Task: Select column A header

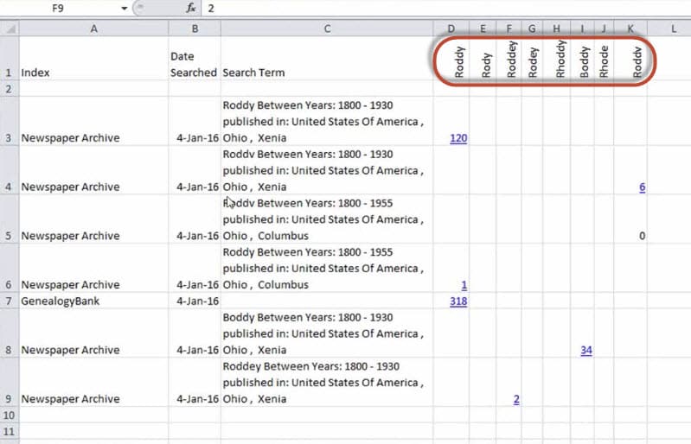Action: point(93,29)
